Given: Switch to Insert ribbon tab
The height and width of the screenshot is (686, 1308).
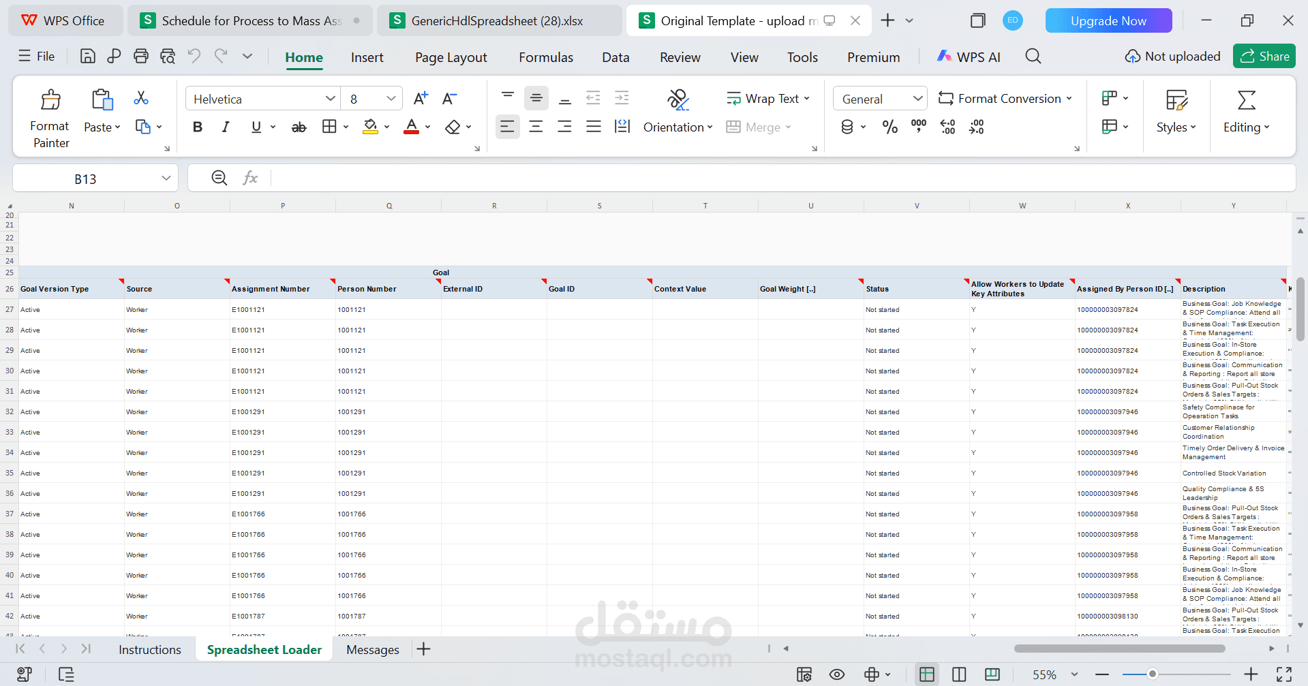Looking at the screenshot, I should click(x=367, y=57).
